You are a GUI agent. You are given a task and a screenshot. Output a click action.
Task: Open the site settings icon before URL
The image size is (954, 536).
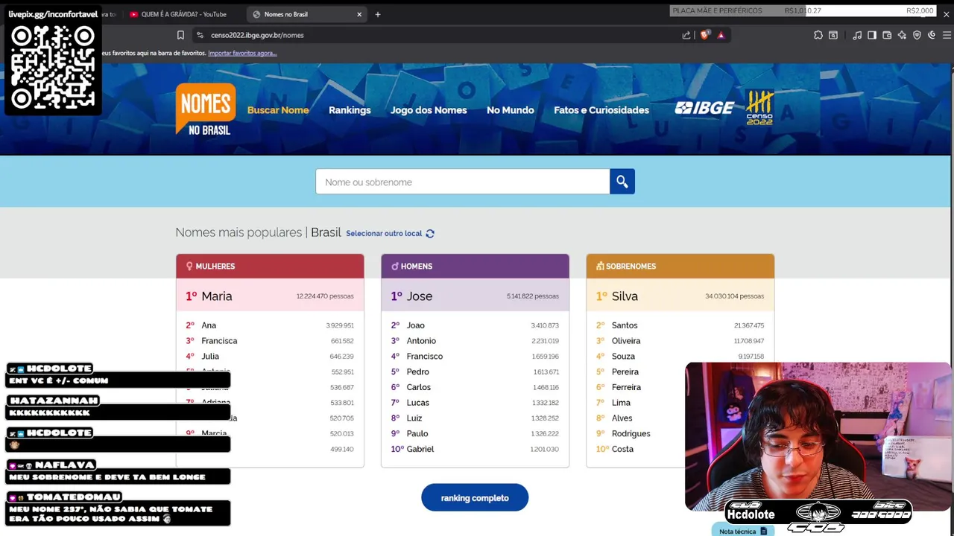(200, 35)
